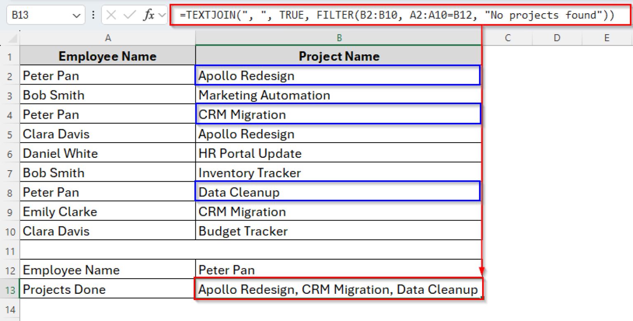Click the Projects Done label cell
Screen dimensions: 633x321
[x=108, y=289]
